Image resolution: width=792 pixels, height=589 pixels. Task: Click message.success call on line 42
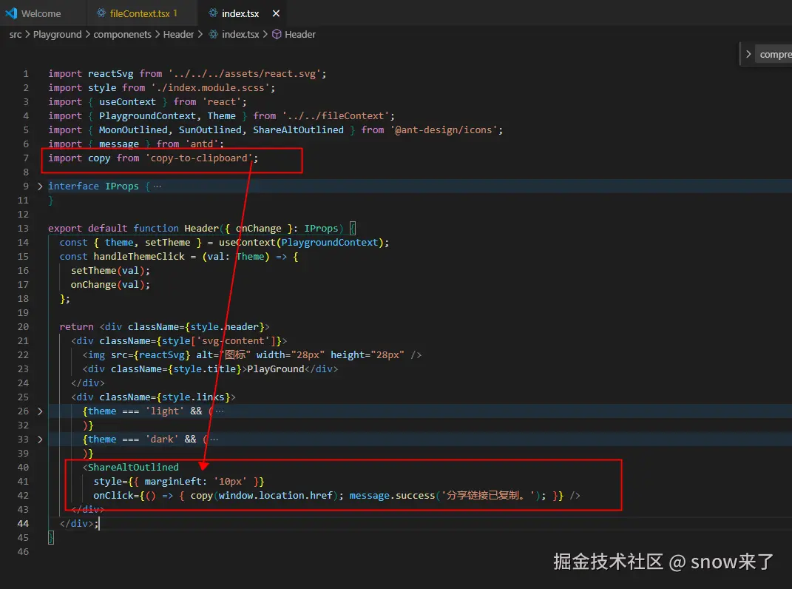pos(391,496)
